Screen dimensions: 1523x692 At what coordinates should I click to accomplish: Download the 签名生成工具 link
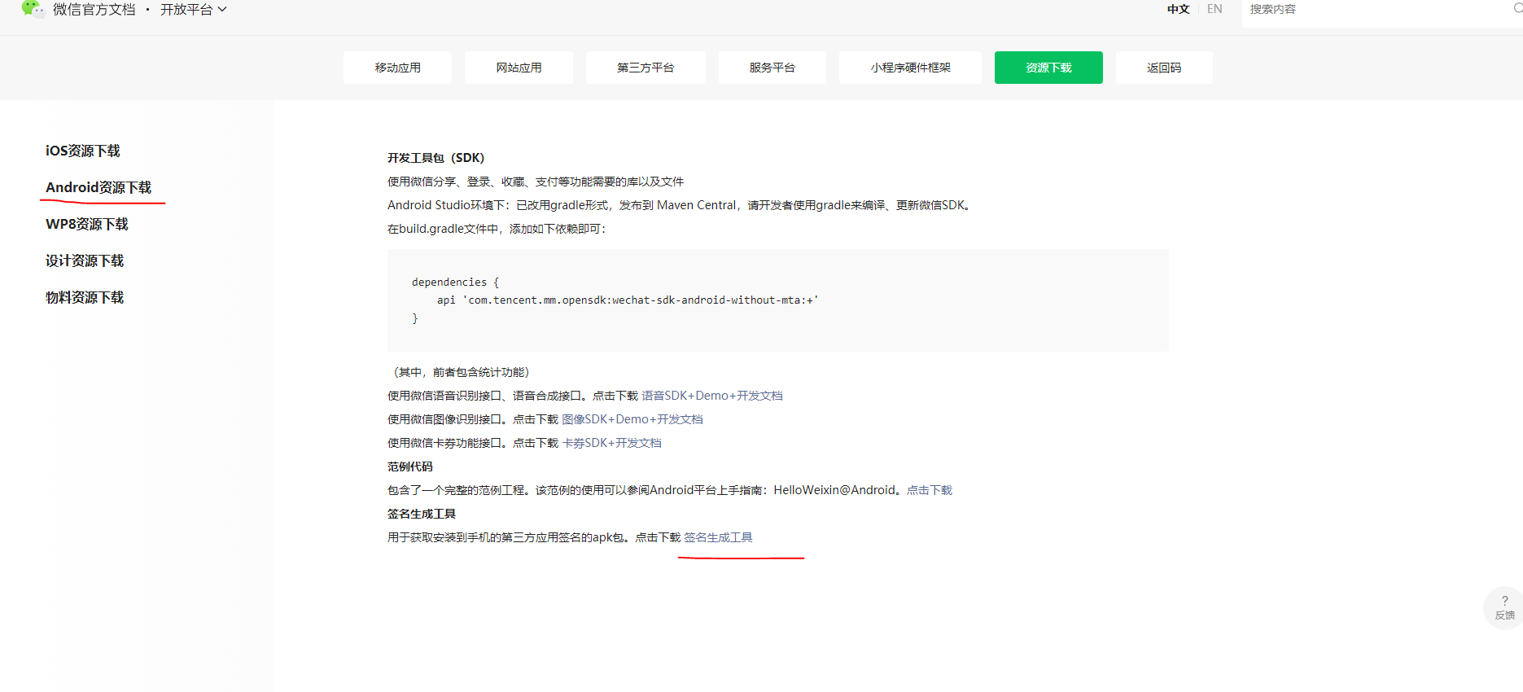click(718, 537)
